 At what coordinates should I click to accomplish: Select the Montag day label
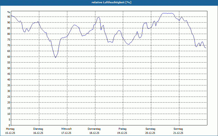click(x=10, y=129)
